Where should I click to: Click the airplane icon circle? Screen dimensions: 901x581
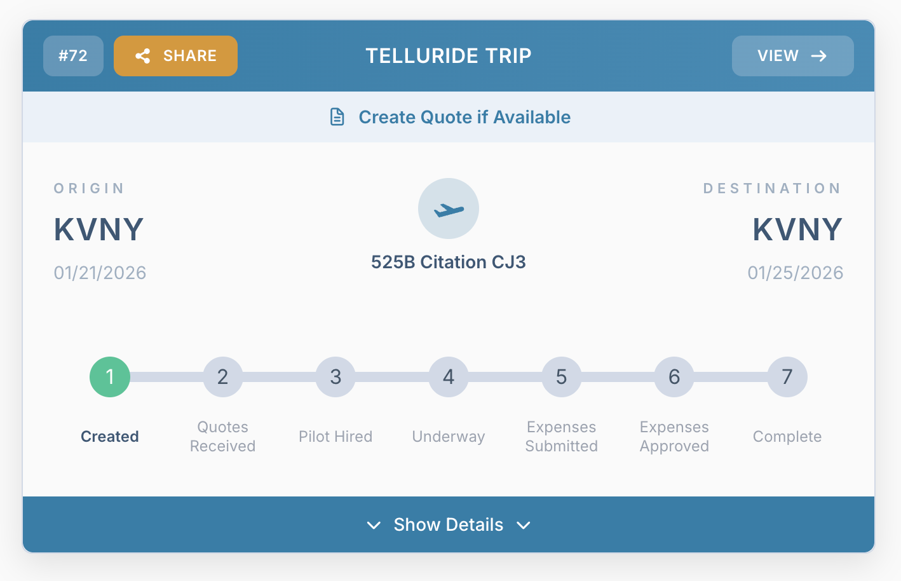tap(449, 208)
